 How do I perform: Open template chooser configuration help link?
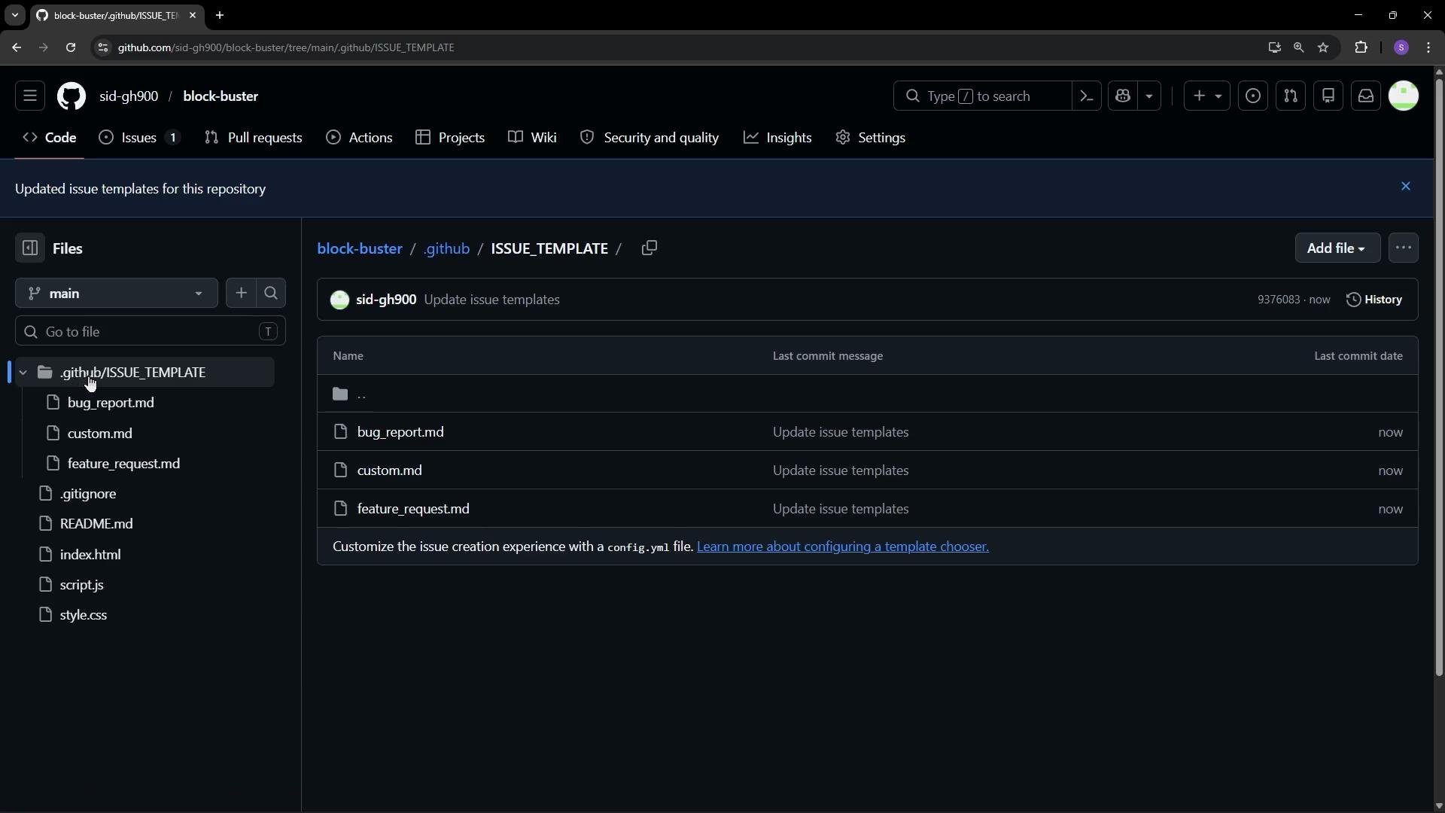(843, 547)
